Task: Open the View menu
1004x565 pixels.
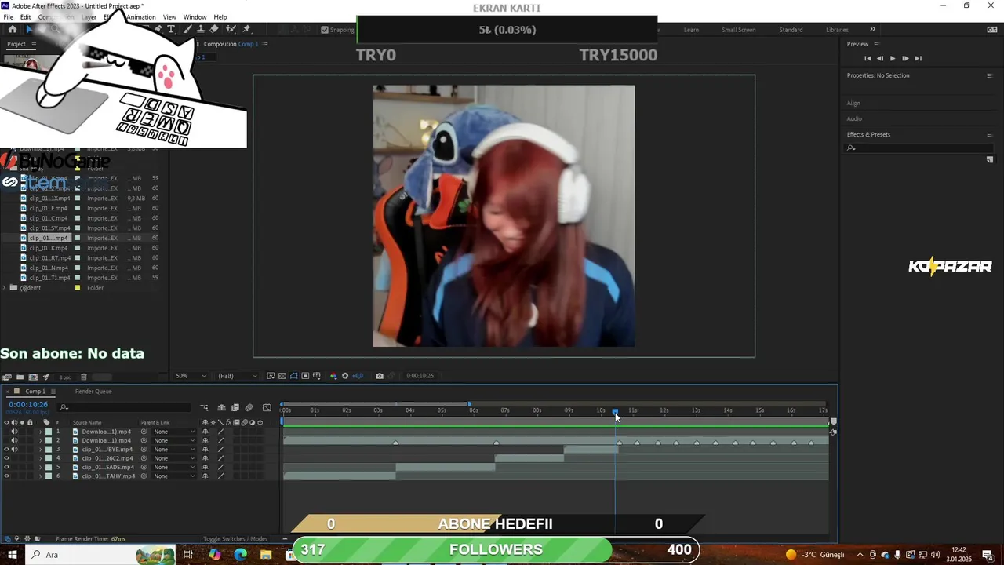Action: pos(169,17)
